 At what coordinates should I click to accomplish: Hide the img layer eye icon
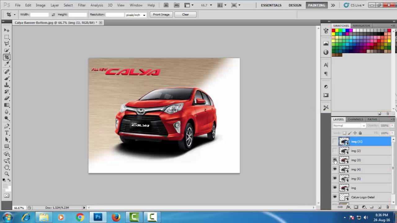point(335,188)
